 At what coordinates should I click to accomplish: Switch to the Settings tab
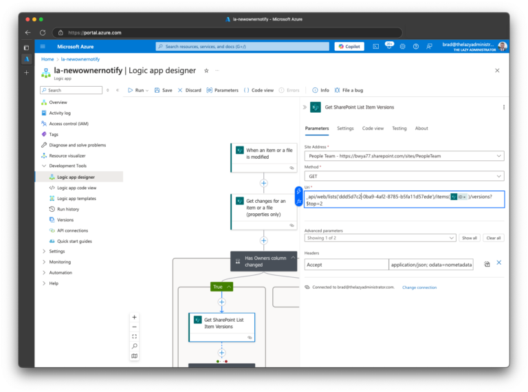tap(345, 129)
